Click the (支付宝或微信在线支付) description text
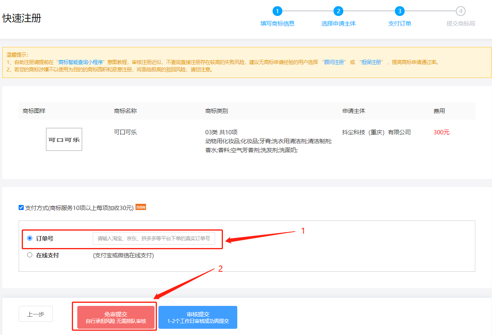Viewport: 492px width, 335px height. (x=123, y=255)
